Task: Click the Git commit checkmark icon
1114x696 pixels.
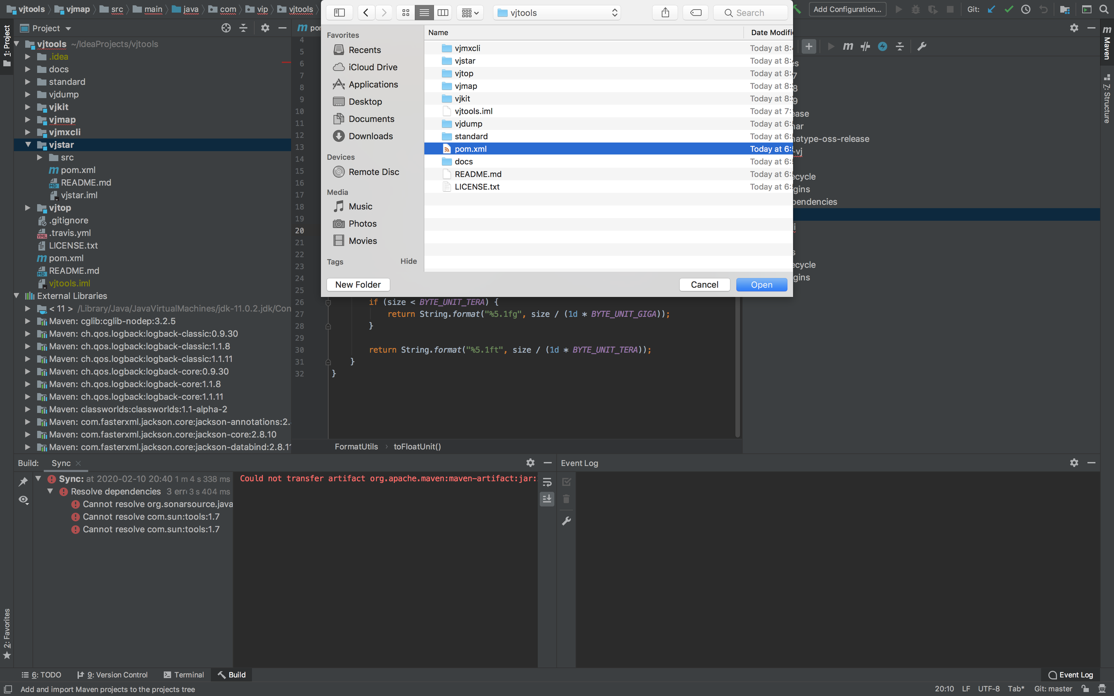Action: coord(1009,9)
